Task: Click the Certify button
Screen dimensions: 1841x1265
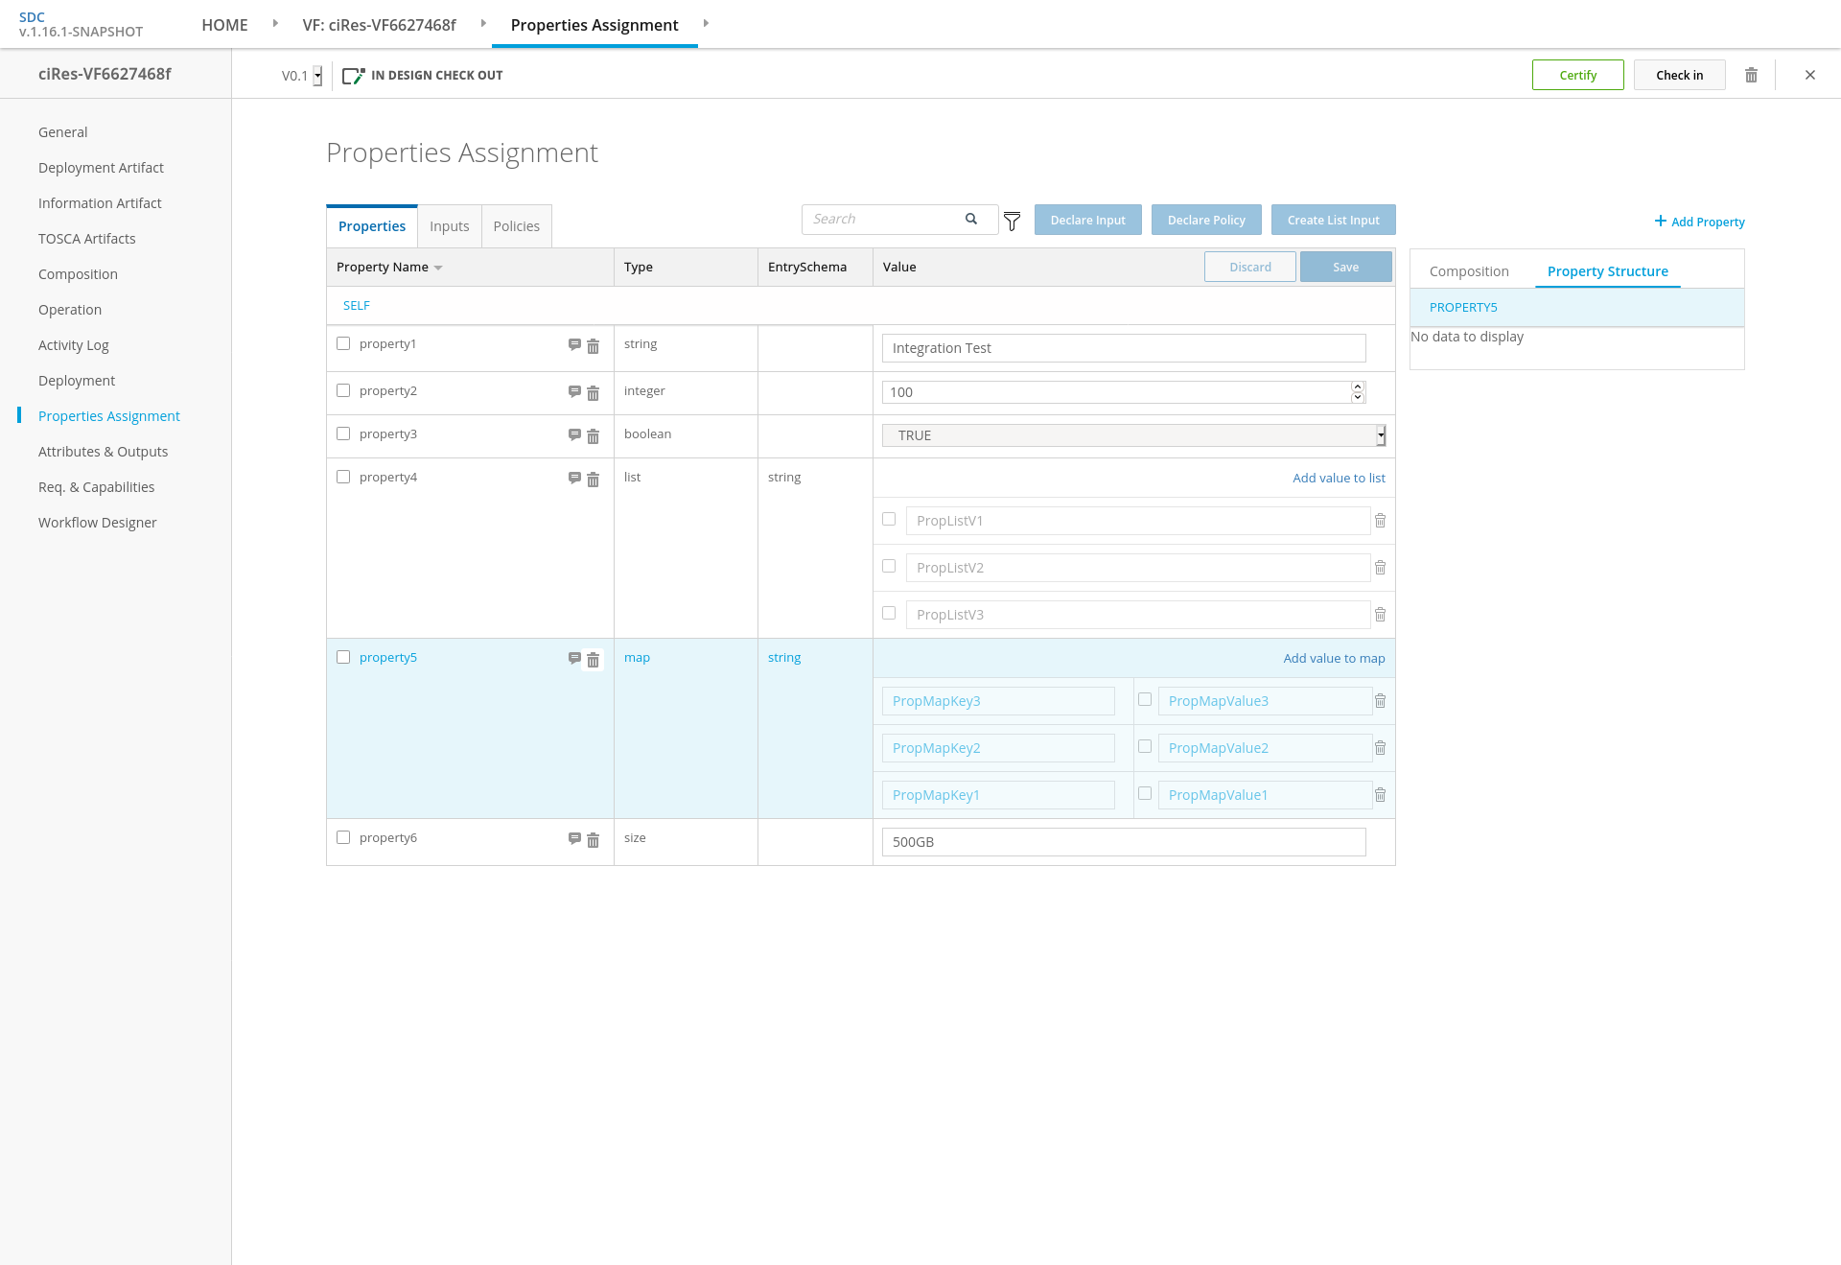Action: pos(1577,75)
